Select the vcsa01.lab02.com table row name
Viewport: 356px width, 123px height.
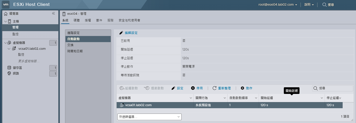coord(138,105)
